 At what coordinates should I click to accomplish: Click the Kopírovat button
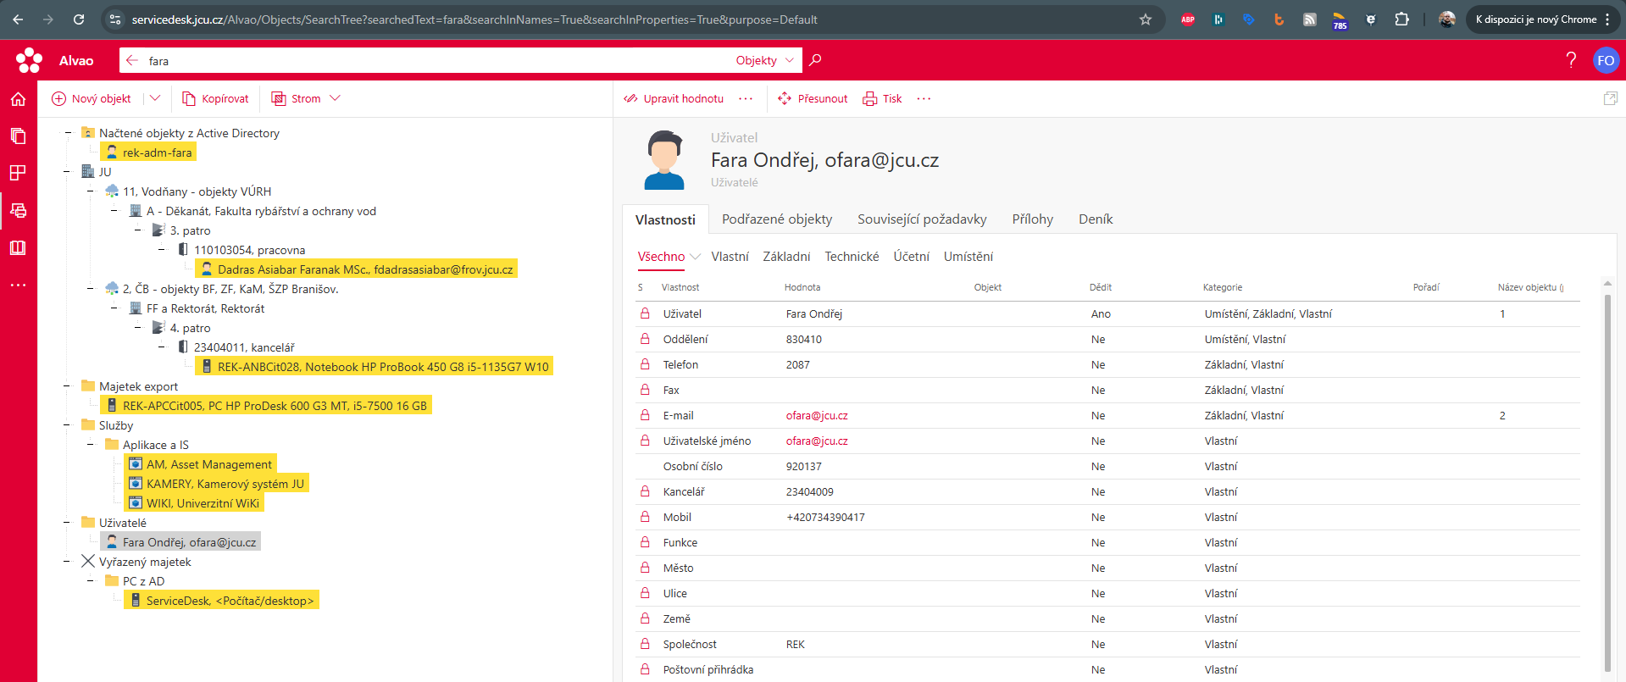click(x=216, y=99)
